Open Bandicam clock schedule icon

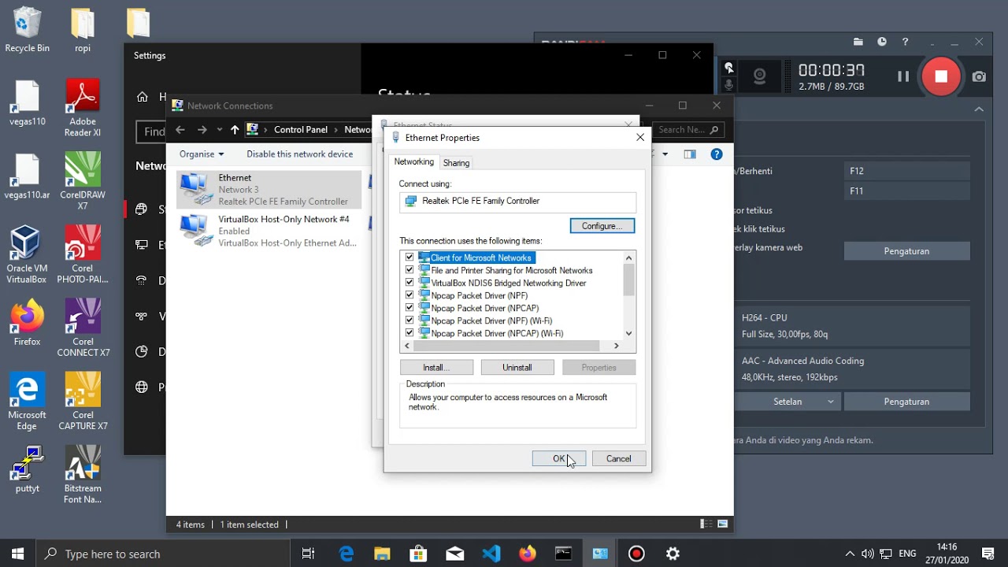882,42
